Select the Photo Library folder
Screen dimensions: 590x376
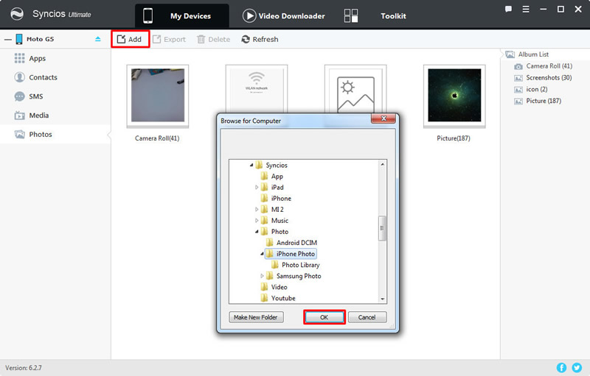pos(301,265)
